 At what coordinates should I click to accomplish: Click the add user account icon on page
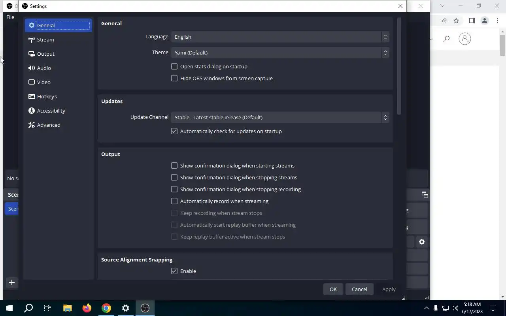pos(465,39)
